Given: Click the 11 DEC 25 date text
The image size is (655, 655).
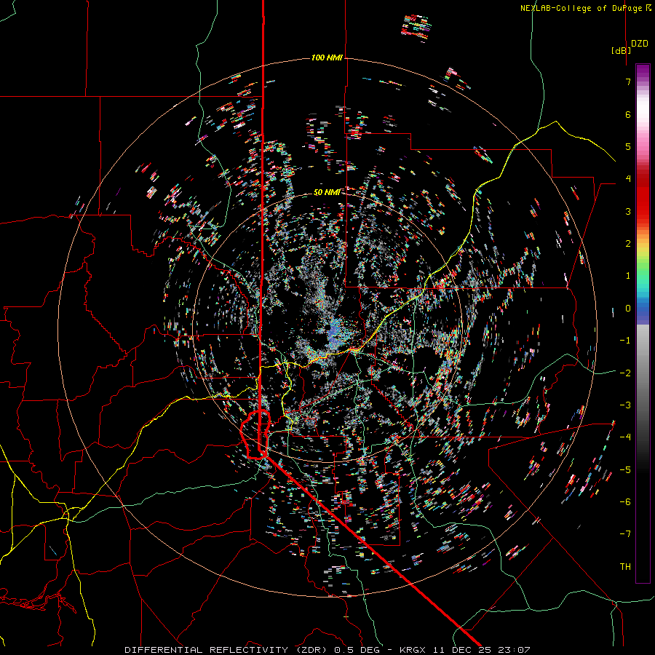Looking at the screenshot, I should (x=461, y=650).
